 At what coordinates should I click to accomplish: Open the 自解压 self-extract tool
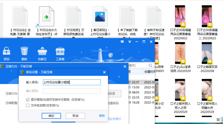[42, 52]
